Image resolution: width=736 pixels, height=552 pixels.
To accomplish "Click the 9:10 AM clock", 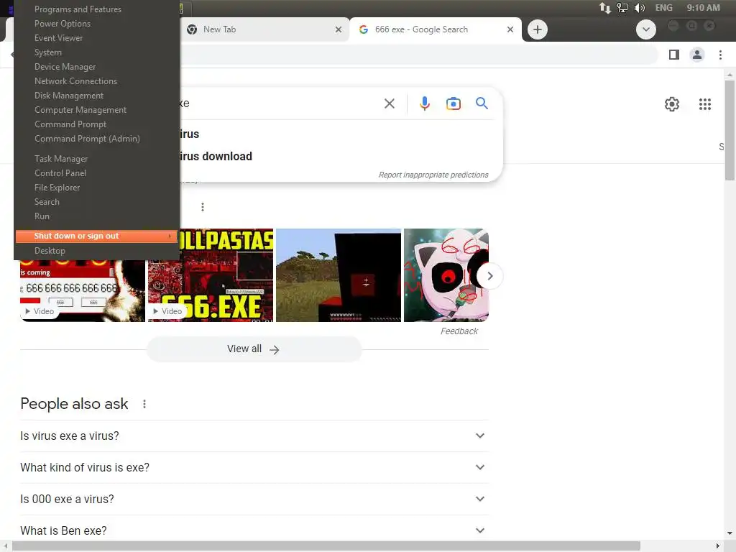I will 703,7.
